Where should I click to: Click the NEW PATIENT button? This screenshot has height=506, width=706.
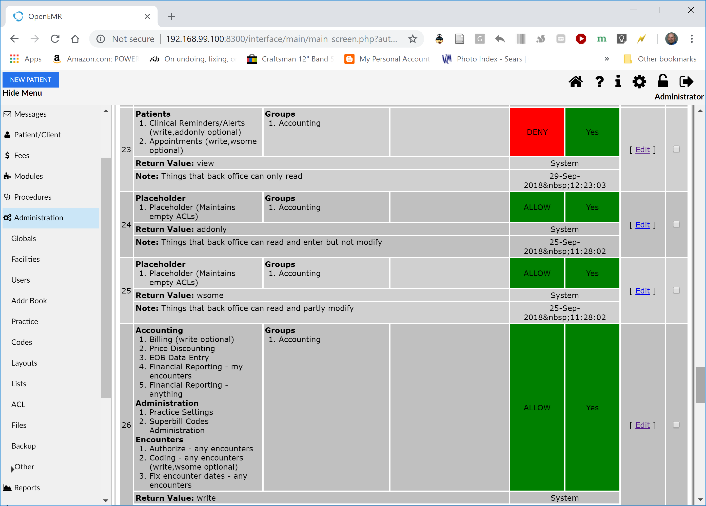(x=31, y=80)
